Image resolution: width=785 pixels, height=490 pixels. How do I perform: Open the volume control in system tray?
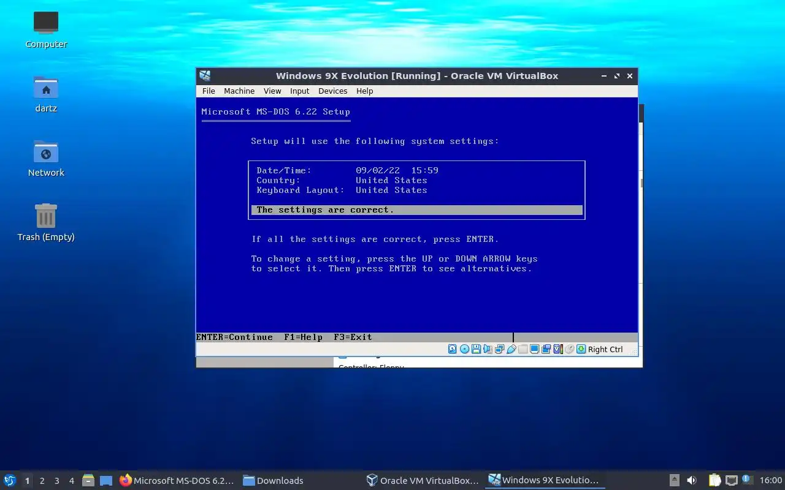(x=692, y=480)
